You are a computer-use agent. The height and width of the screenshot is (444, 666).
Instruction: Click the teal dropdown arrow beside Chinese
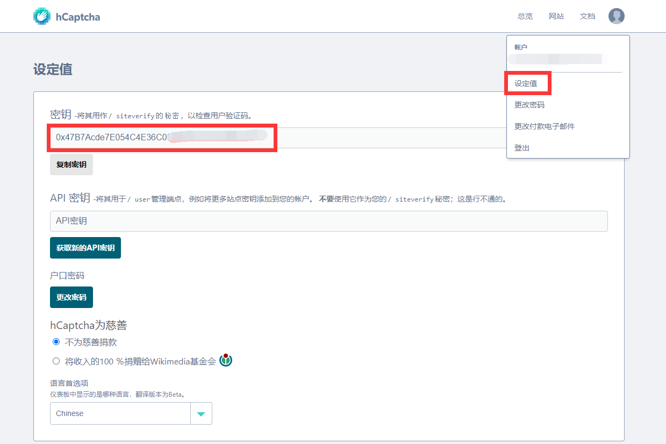pyautogui.click(x=201, y=413)
